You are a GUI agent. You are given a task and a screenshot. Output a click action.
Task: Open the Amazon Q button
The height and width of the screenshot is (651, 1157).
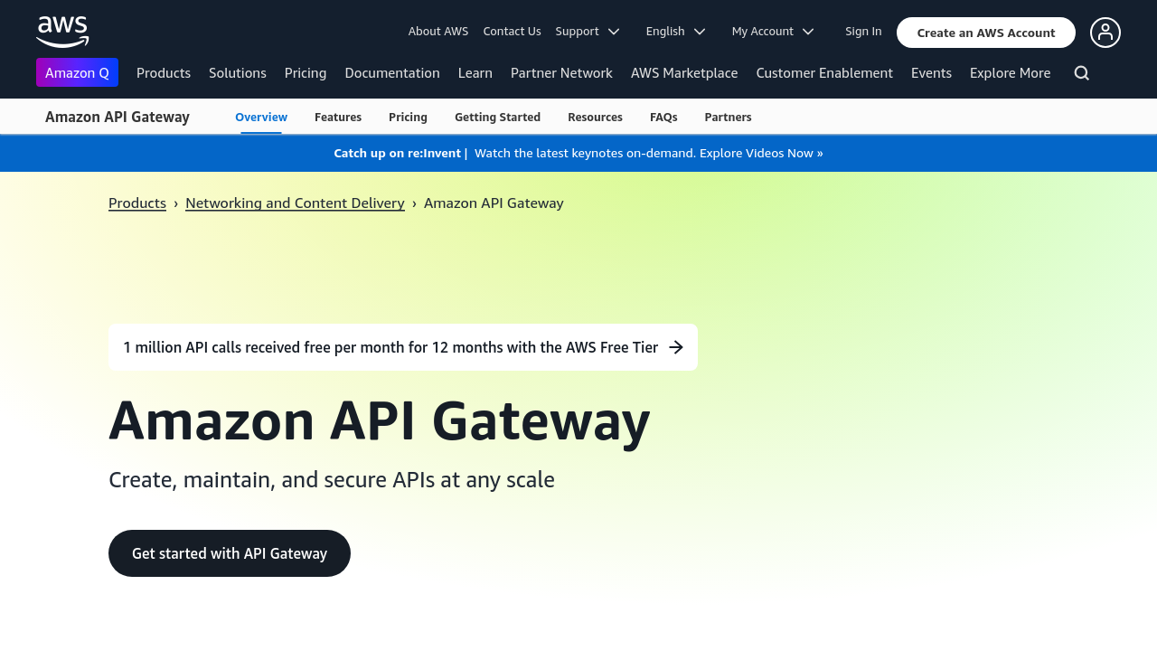[77, 72]
